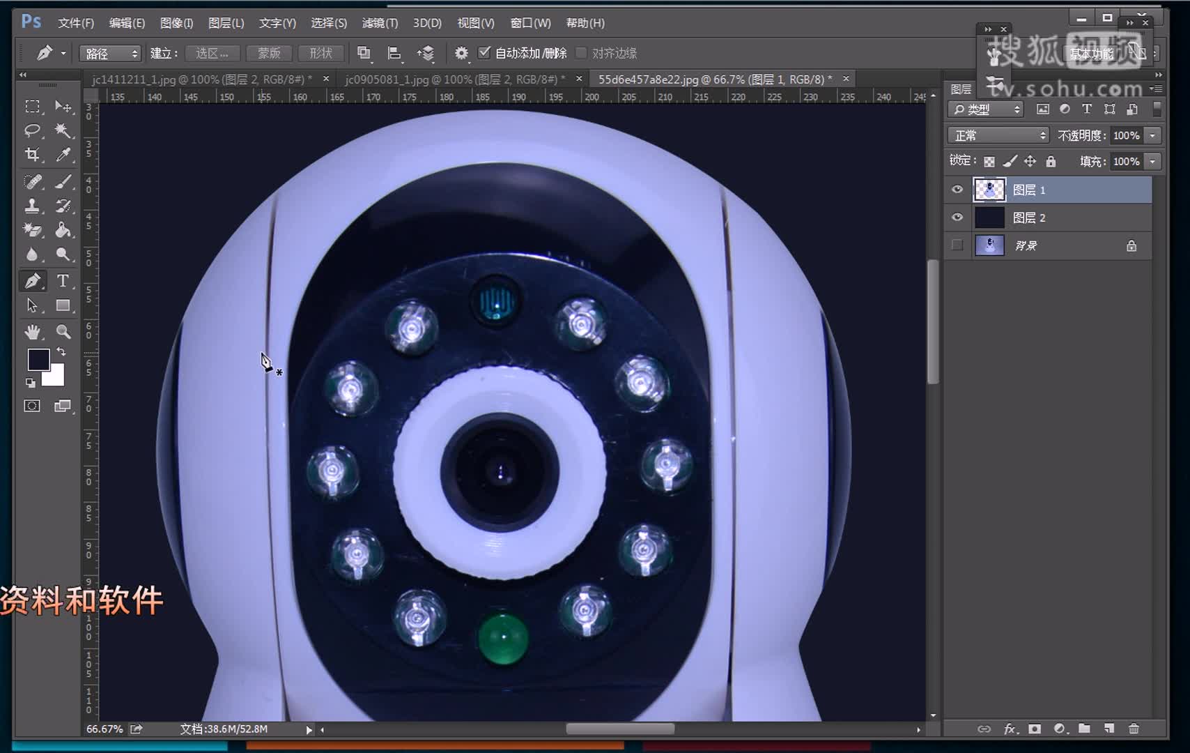Click the 形状 button
1190x753 pixels.
point(320,54)
